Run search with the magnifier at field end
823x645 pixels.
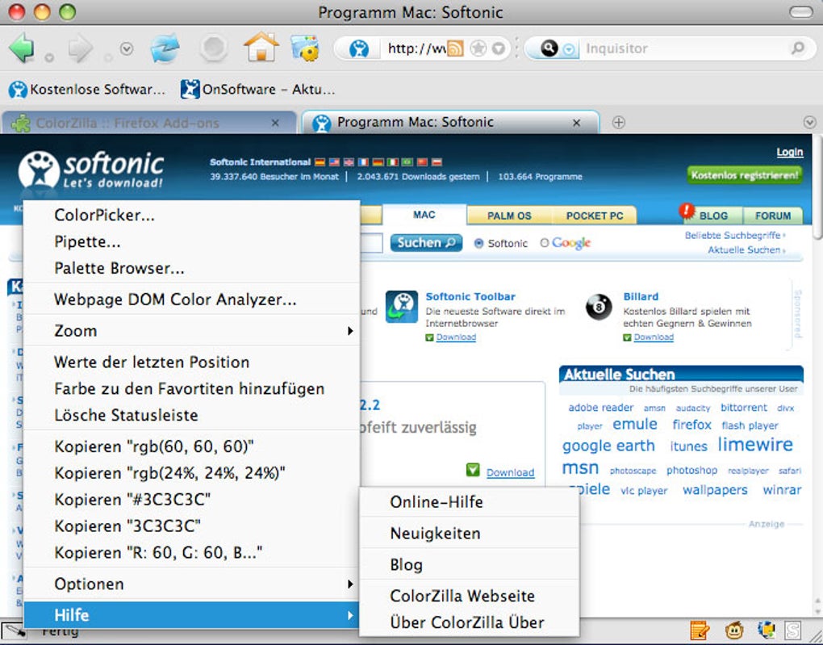[x=797, y=48]
